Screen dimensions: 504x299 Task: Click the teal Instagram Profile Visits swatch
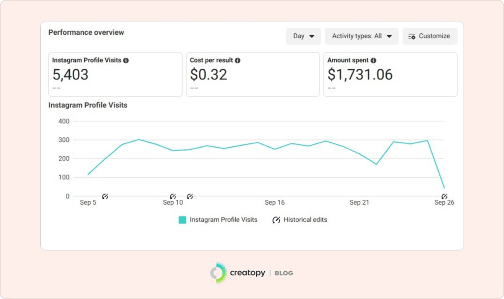point(182,220)
